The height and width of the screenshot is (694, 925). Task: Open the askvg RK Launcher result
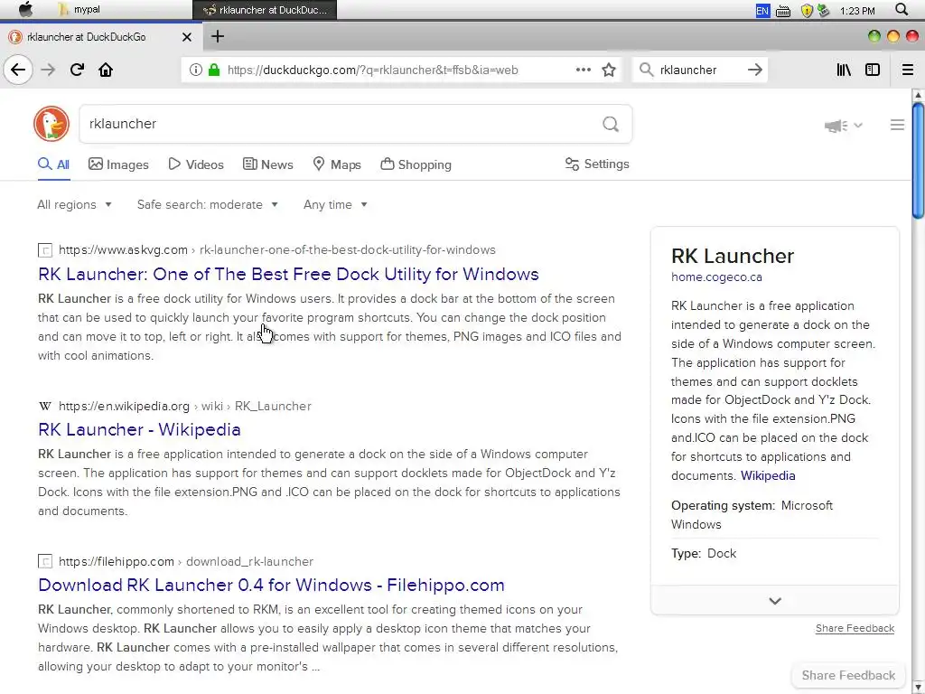(x=288, y=275)
